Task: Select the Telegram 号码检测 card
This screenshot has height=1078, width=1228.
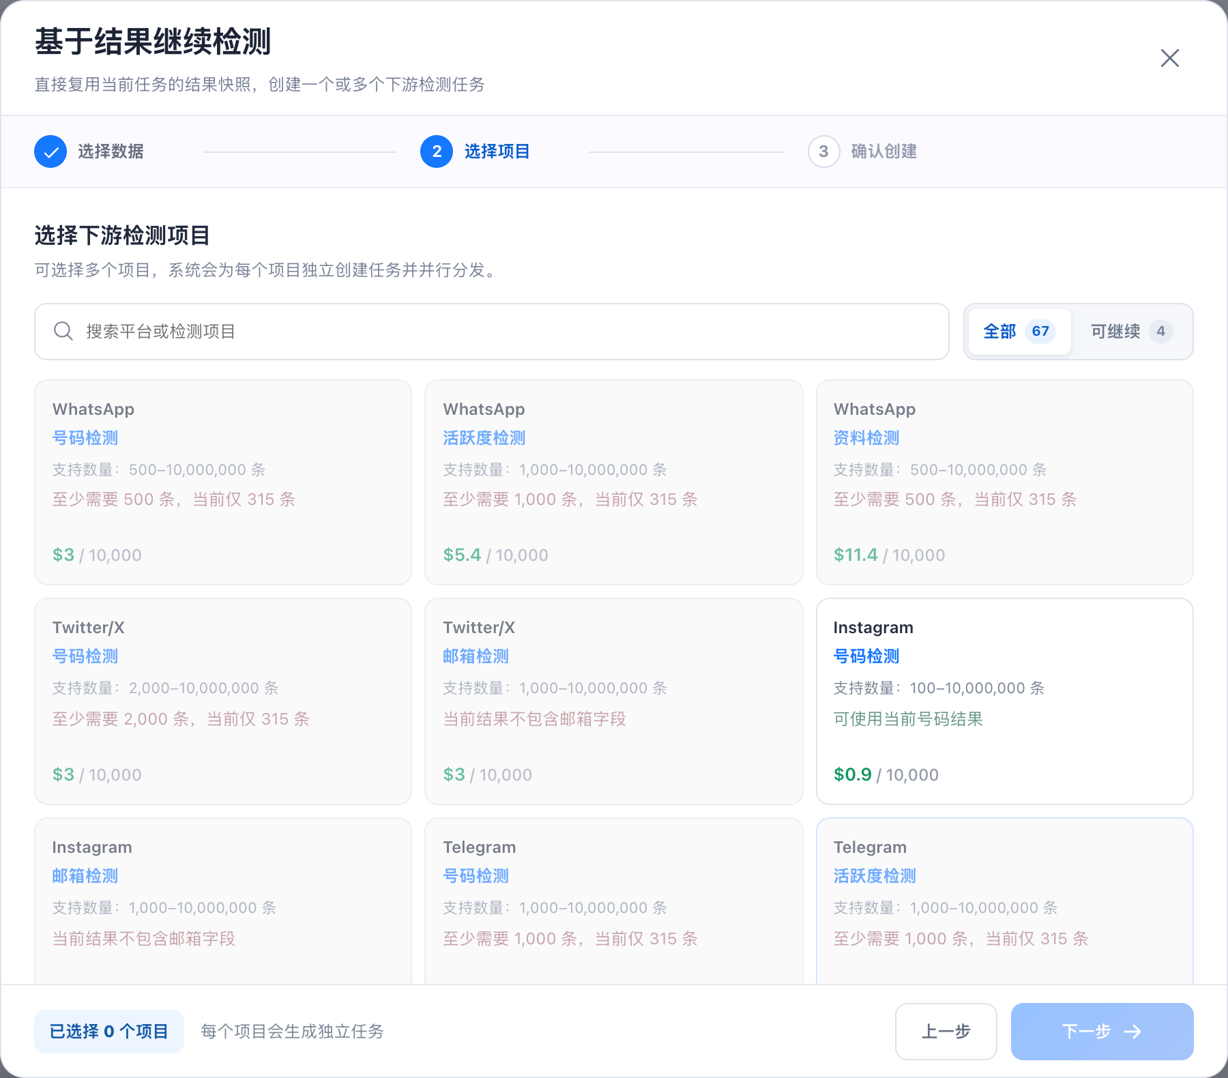Action: coord(614,901)
